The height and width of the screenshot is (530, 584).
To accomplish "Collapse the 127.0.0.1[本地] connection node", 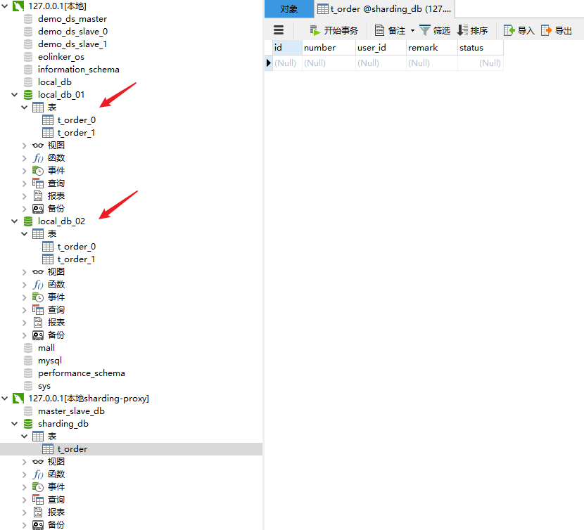I will point(5,6).
